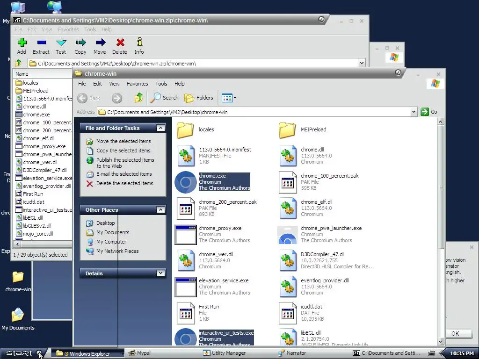Screen dimensions: 479x359
Task: Select the MEIPreload folder in Explorer
Action: click(287, 130)
